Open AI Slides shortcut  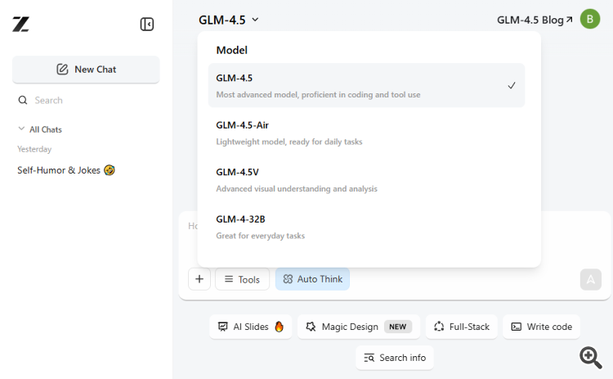click(x=250, y=327)
